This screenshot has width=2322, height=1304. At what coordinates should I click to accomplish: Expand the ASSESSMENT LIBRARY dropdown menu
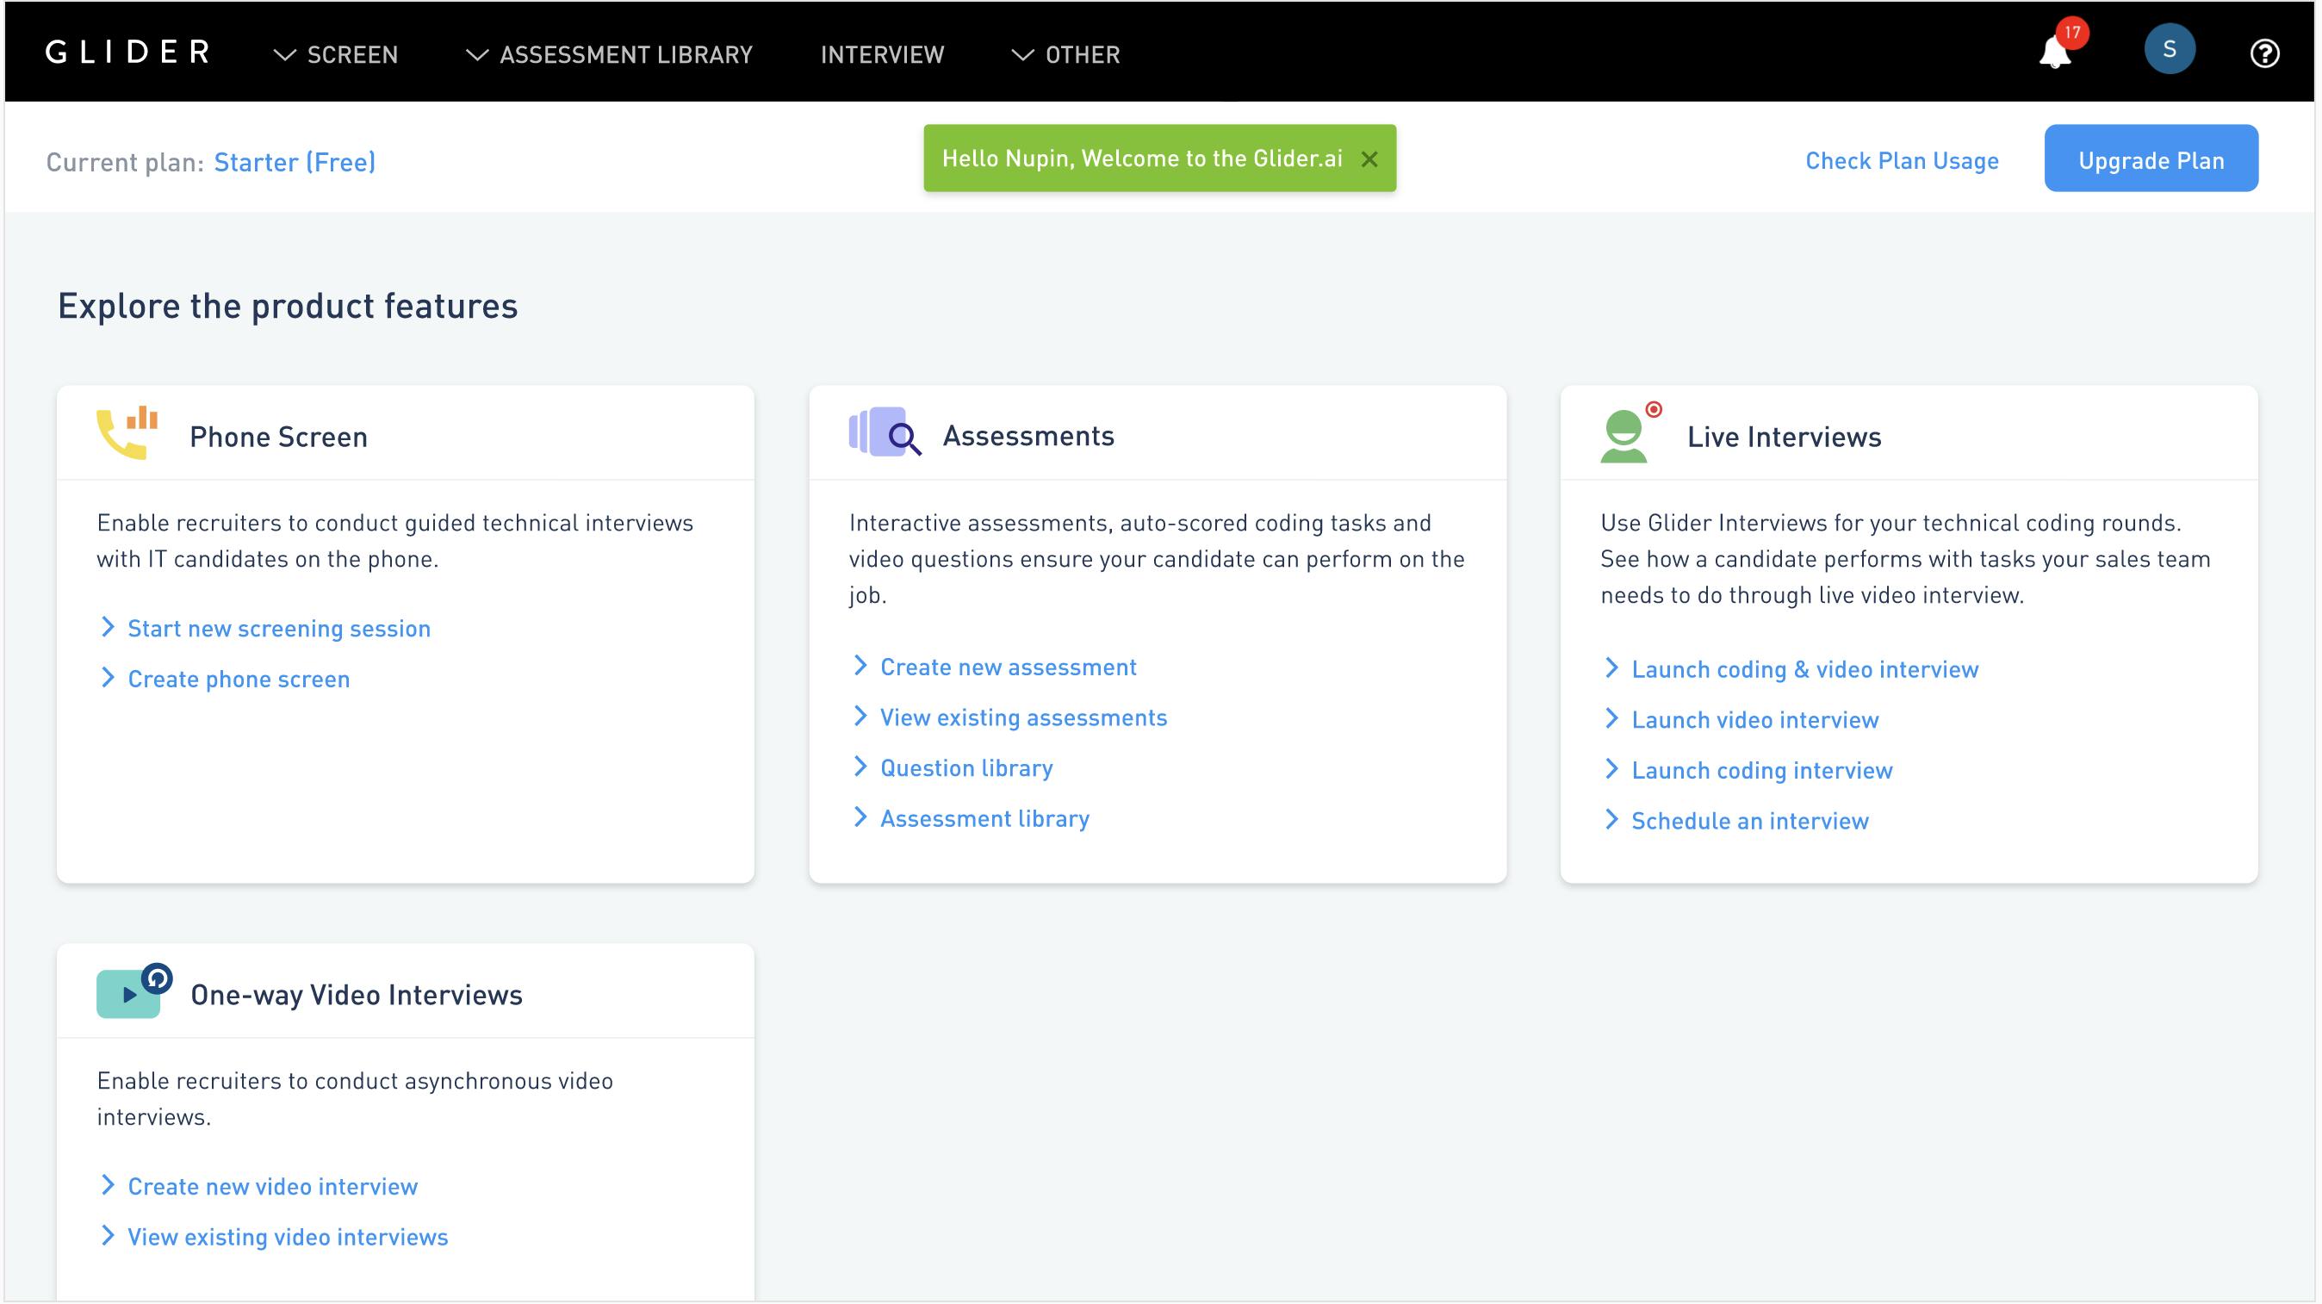tap(609, 55)
